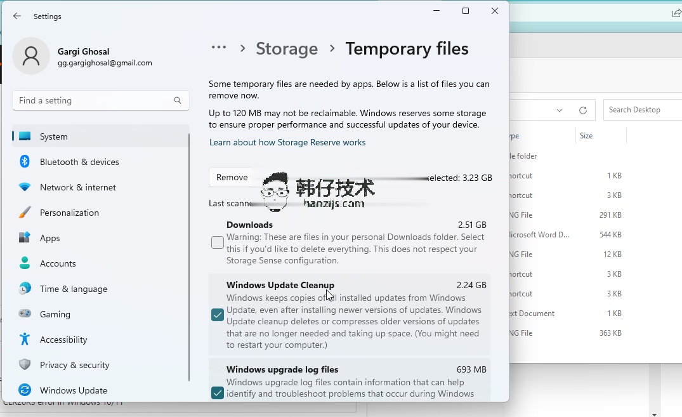Navigate to Storage breadcrumb
This screenshot has height=417, width=682.
[287, 49]
